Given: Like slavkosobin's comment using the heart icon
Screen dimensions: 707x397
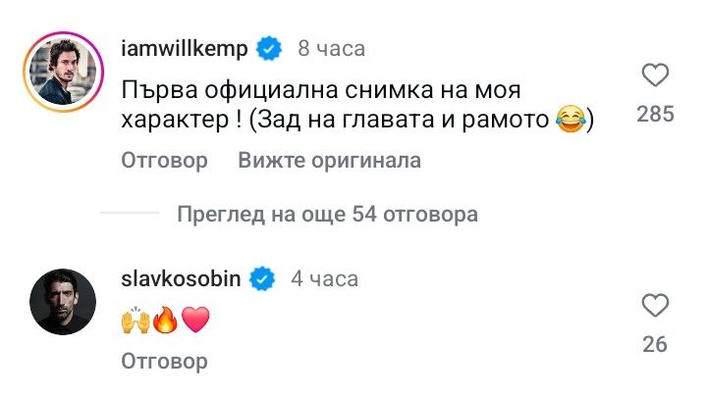Looking at the screenshot, I should (654, 307).
